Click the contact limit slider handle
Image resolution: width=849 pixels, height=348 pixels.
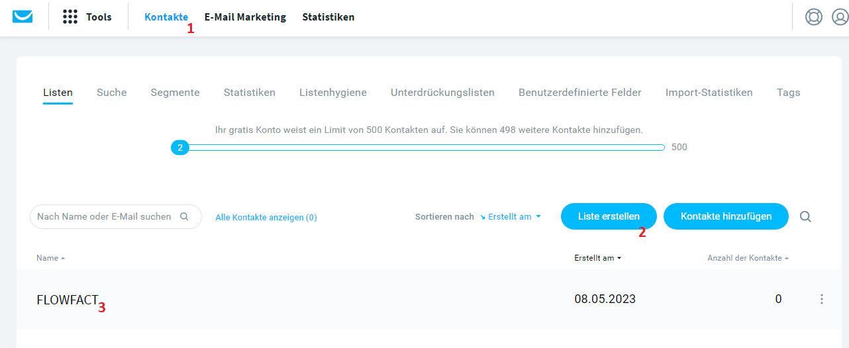179,148
